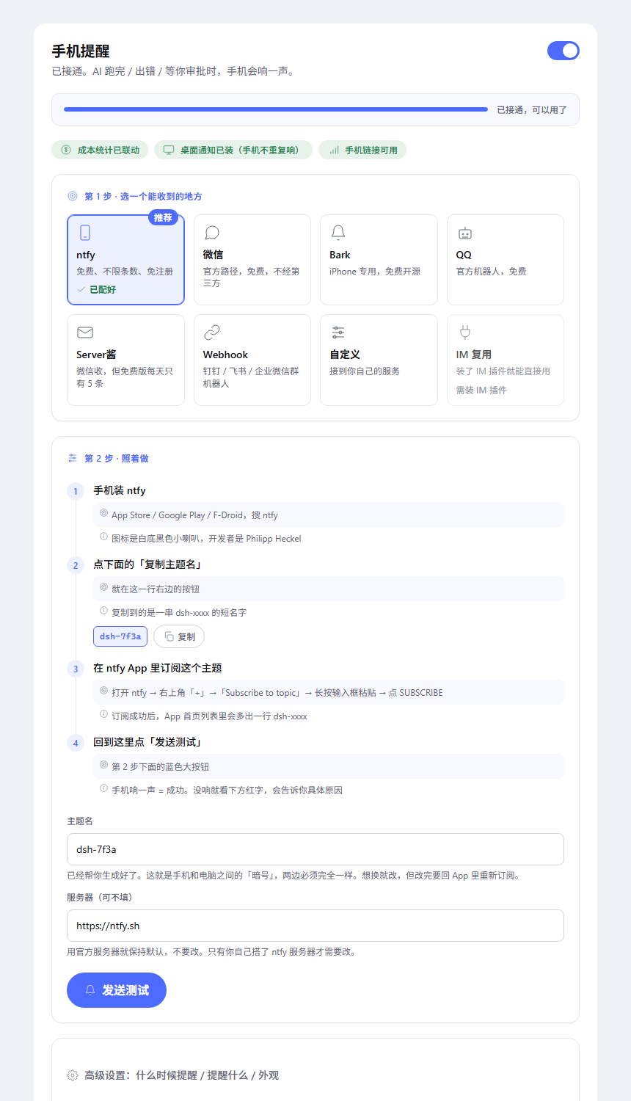Copy the topic name with 复制 button
Viewport: 631px width, 1101px height.
(179, 636)
